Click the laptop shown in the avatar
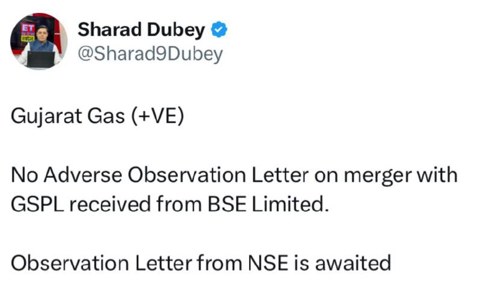 (41, 59)
